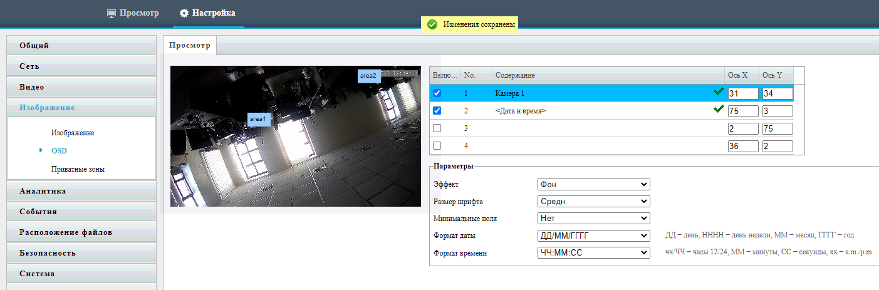The image size is (879, 290).
Task: Expand the Система section
Action: (81, 273)
